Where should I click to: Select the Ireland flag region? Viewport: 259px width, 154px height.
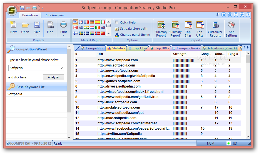click(x=98, y=28)
